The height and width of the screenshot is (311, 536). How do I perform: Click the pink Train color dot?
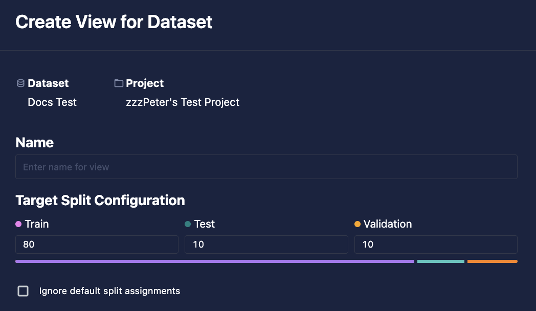(18, 224)
